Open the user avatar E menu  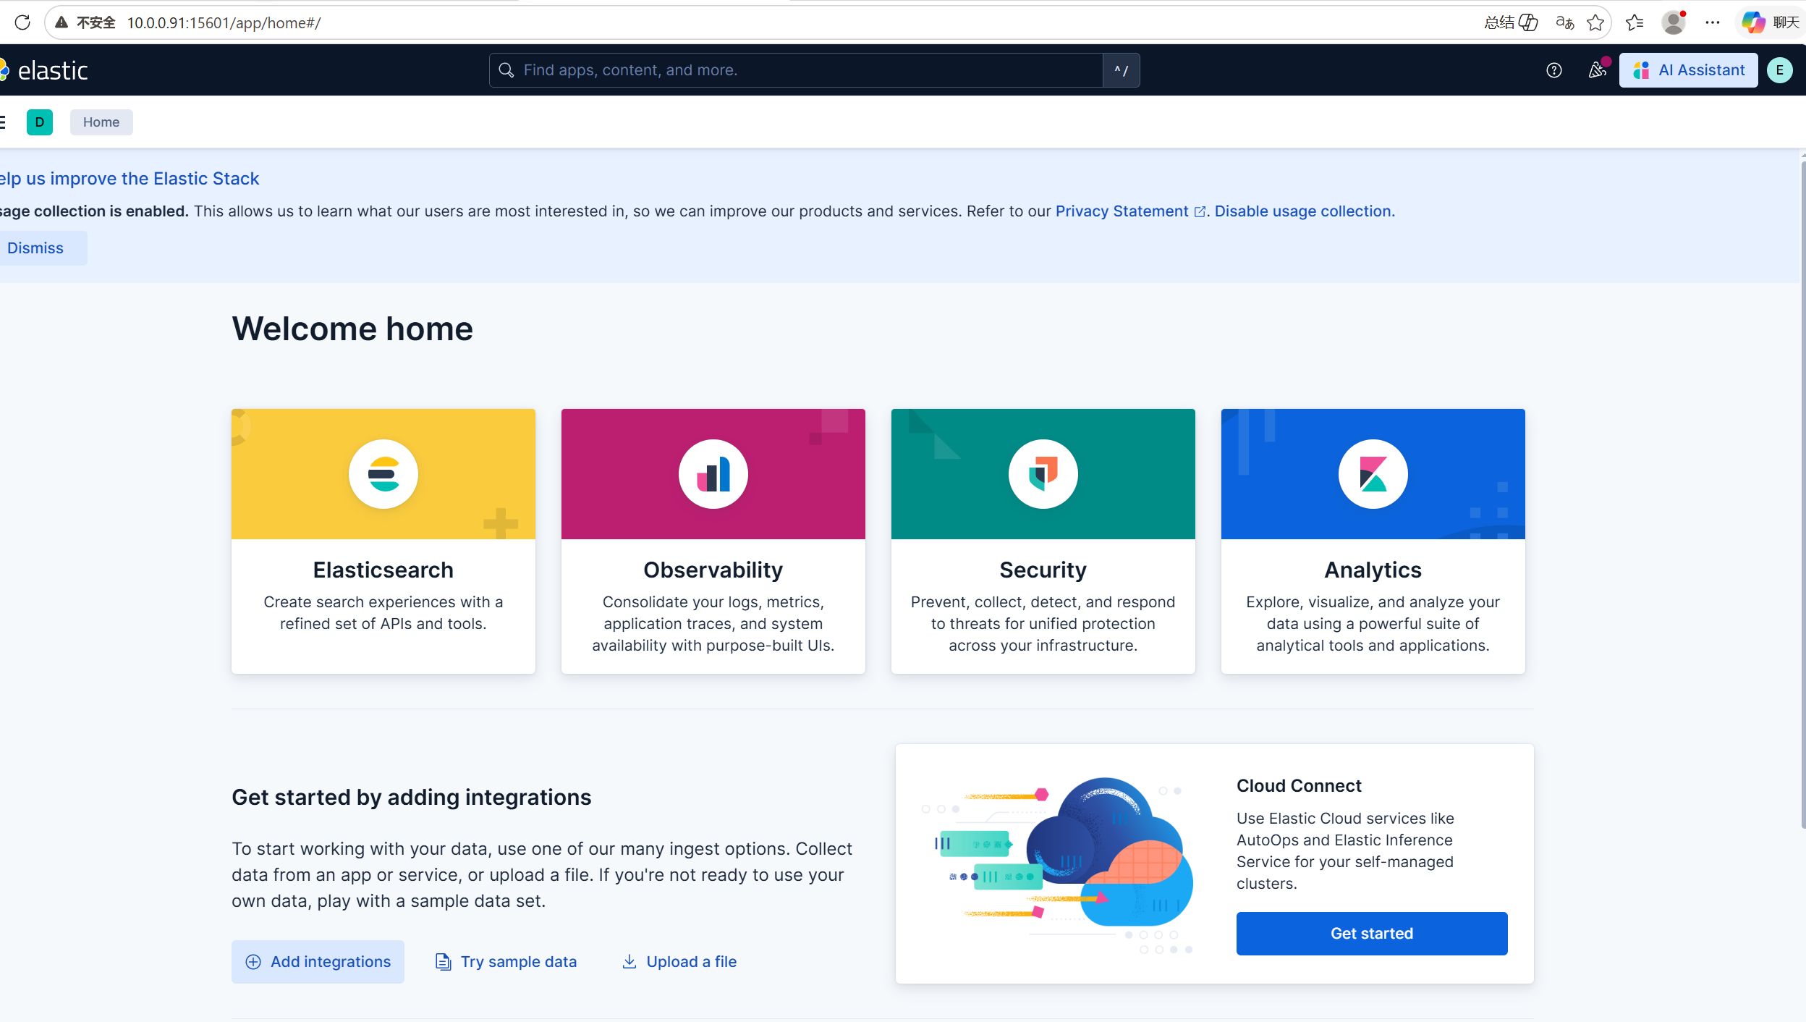(x=1779, y=70)
